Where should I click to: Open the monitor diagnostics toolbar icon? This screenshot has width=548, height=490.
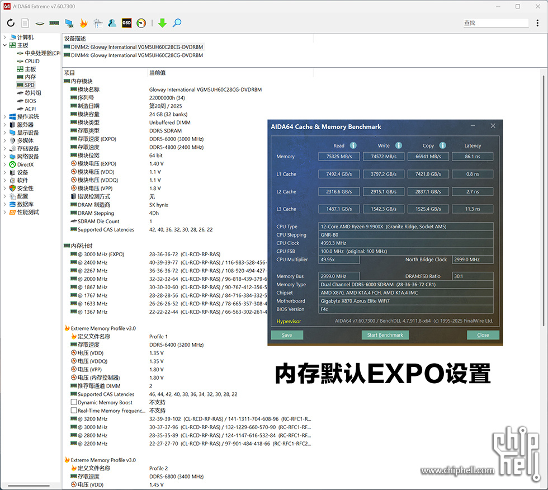point(69,23)
